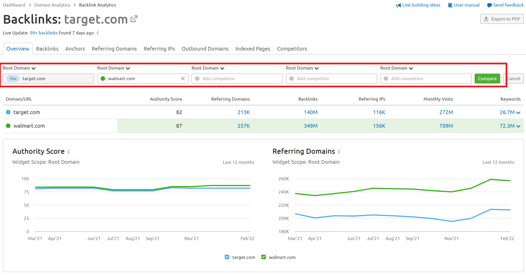Viewport: 526px width, 275px height.
Task: Go to Domain Analytics breadcrumb
Action: (52, 5)
